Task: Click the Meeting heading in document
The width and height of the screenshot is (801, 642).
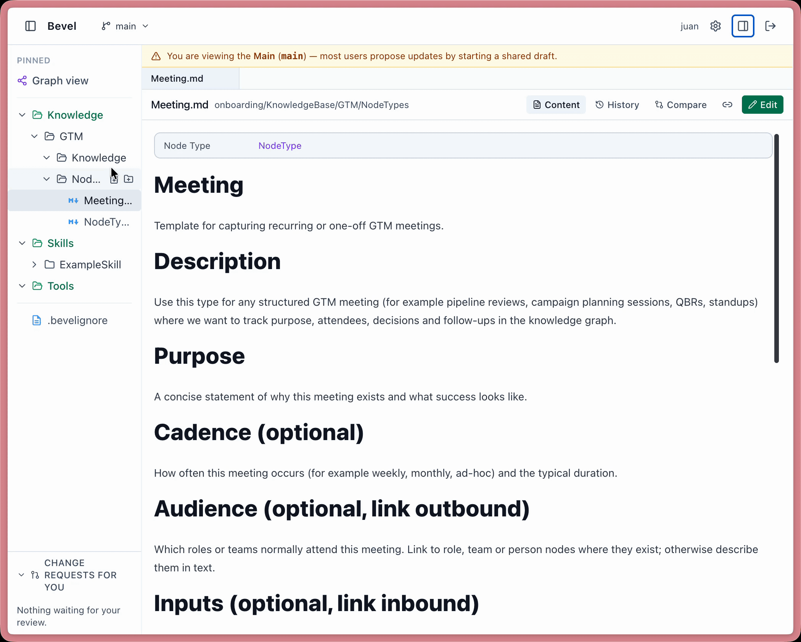Action: (199, 185)
